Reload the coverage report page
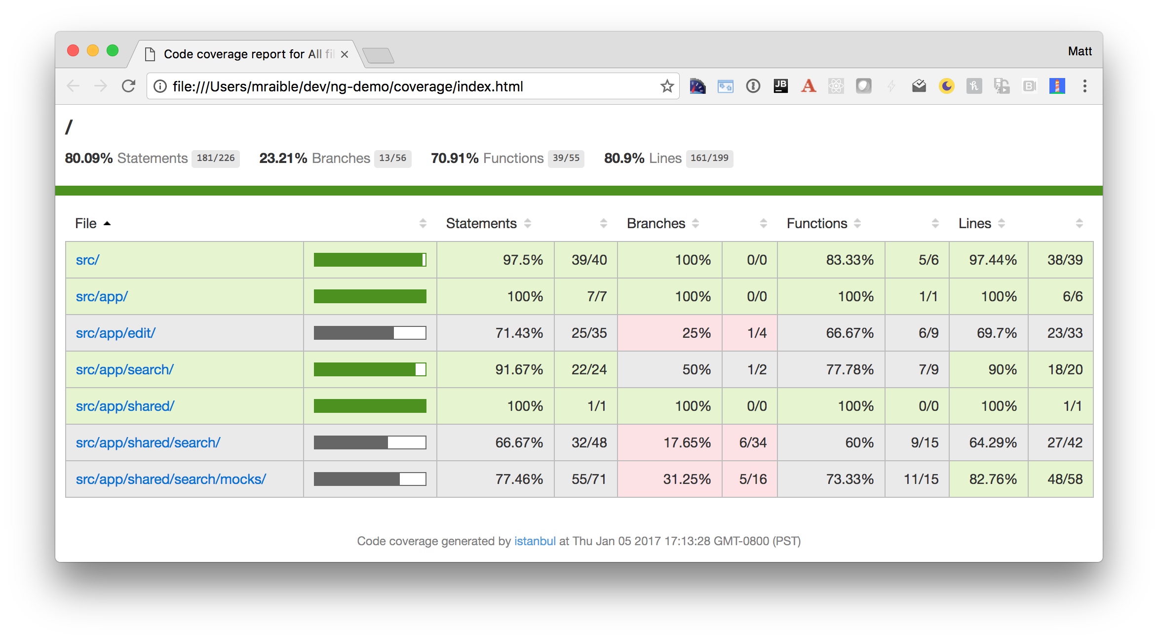Image resolution: width=1158 pixels, height=641 pixels. click(128, 86)
